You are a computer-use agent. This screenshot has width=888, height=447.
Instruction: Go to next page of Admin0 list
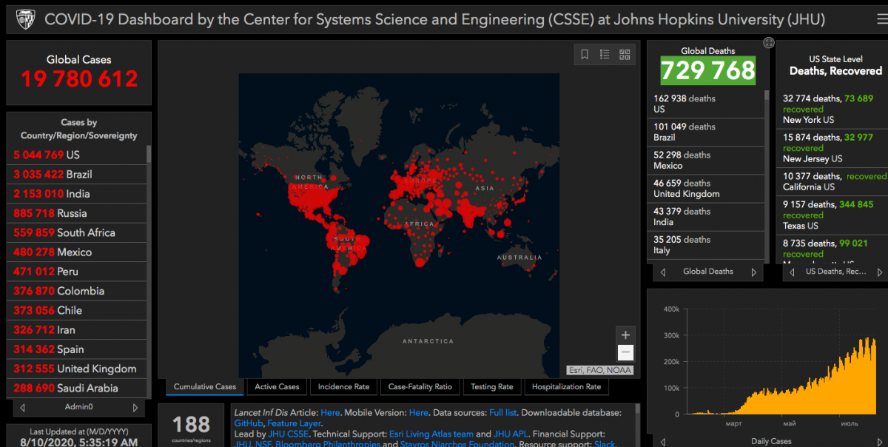135,407
